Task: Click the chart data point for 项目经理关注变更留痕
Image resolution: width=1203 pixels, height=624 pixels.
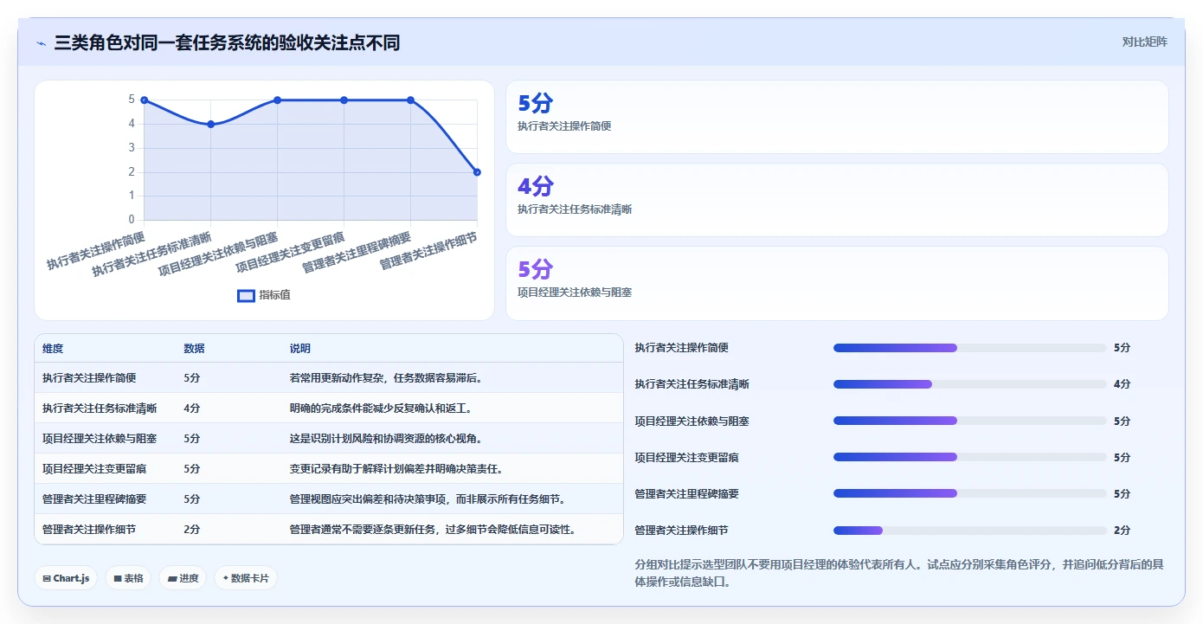Action: click(344, 100)
